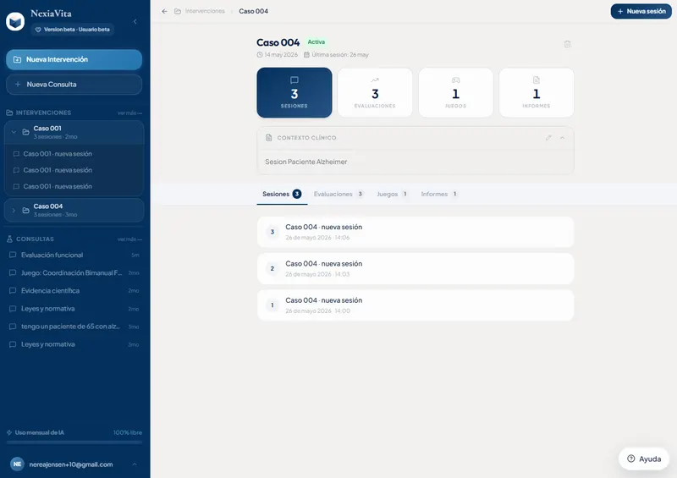Open the Informes stat card
The height and width of the screenshot is (478, 677).
coord(537,92)
